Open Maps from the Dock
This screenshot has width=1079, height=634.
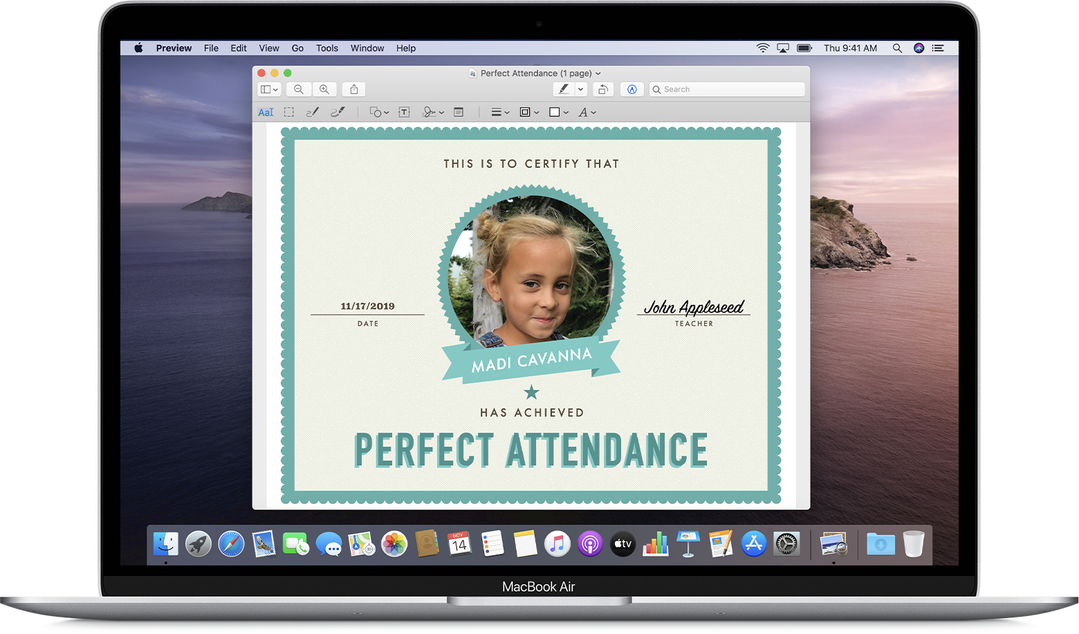[x=362, y=544]
